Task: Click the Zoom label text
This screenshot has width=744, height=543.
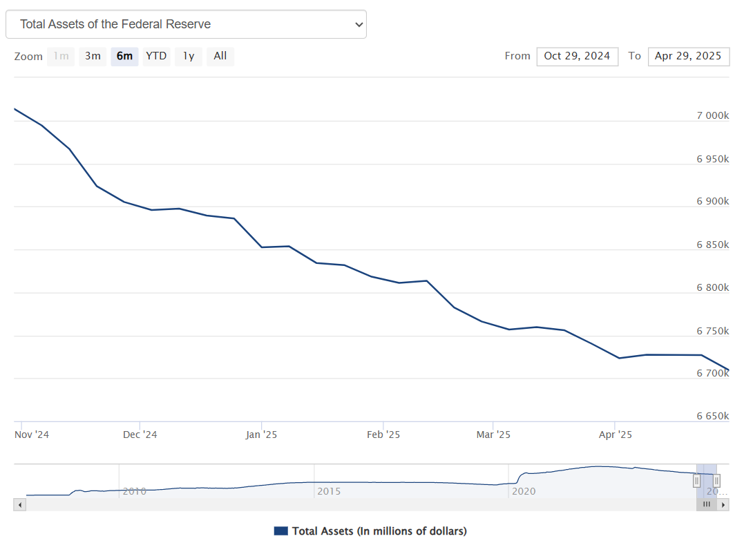Action: [x=28, y=57]
